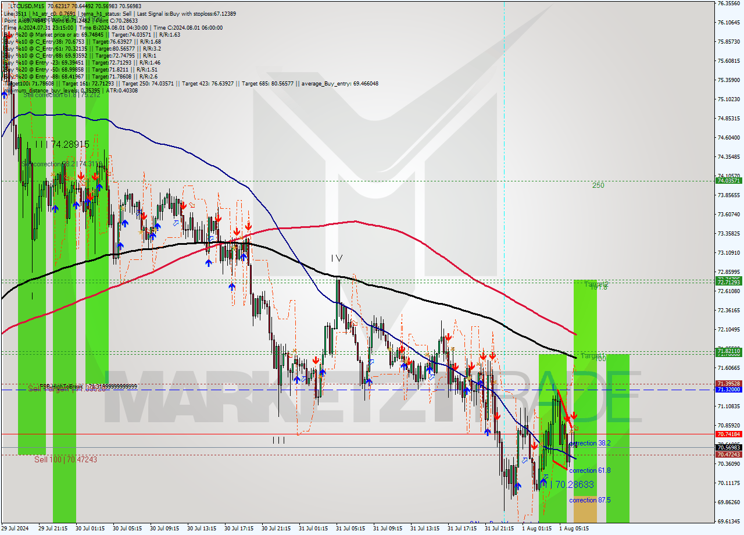
Task: Click the '29 Jul 21:15' time axis label
Action: click(54, 529)
